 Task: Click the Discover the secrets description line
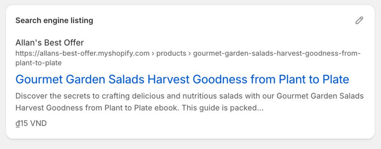pos(189,96)
